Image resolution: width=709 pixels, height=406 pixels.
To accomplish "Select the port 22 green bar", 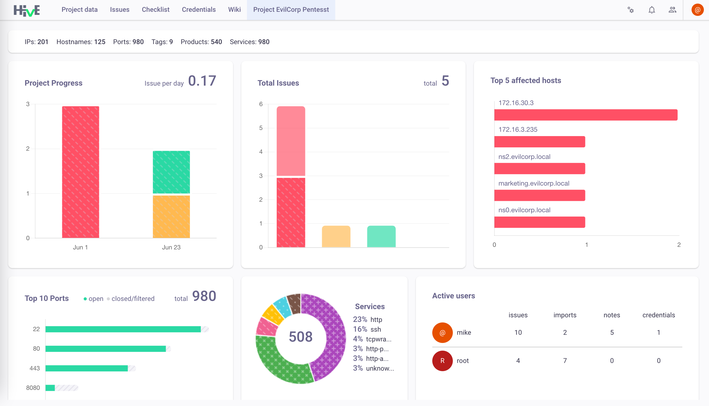I will [x=123, y=329].
